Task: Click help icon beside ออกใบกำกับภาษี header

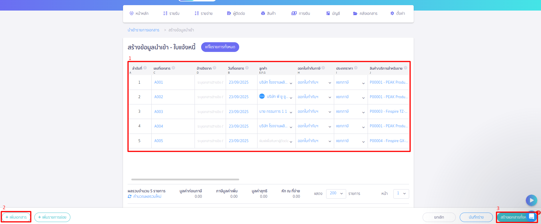Action: coord(323,68)
